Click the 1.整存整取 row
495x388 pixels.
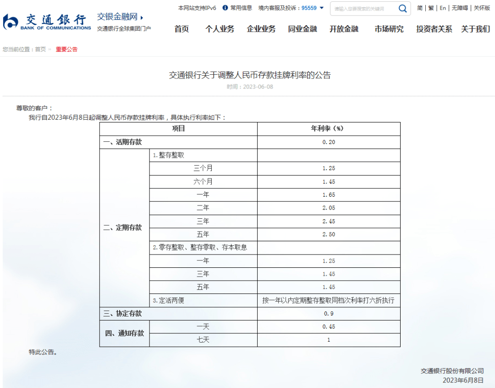point(203,155)
